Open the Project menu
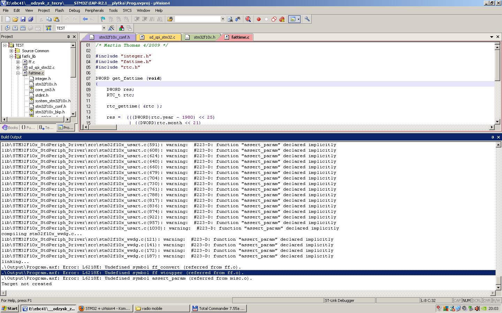 [44, 10]
